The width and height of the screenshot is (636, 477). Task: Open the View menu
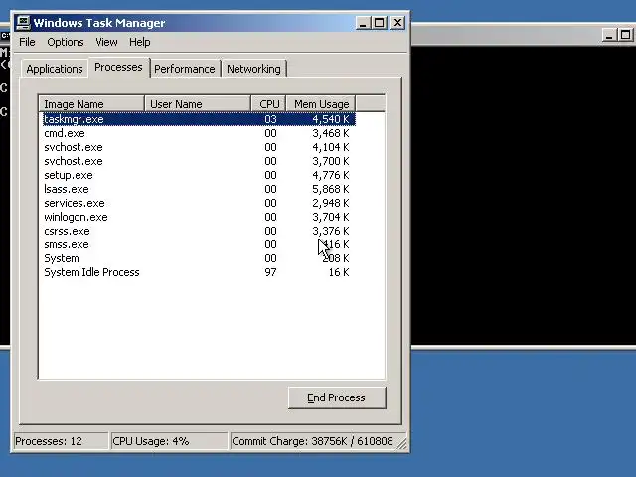tap(106, 42)
